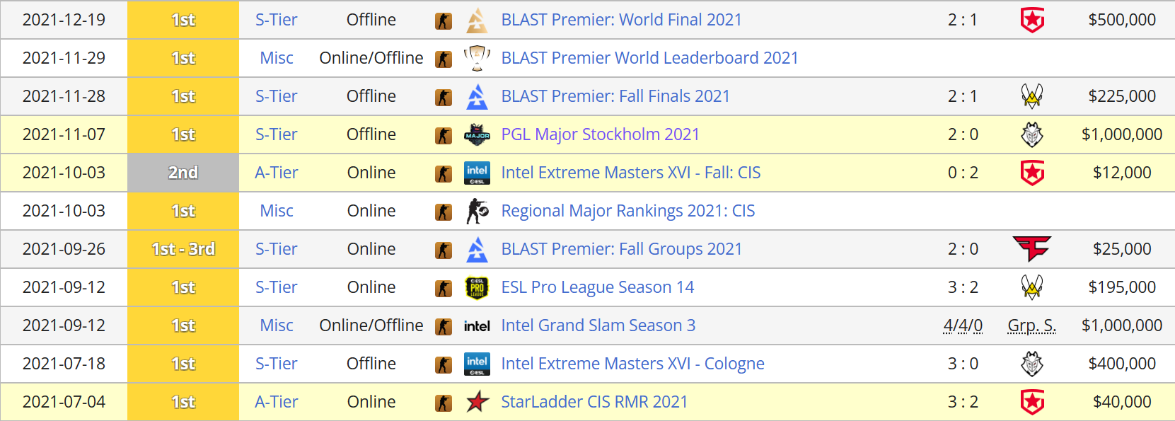Image resolution: width=1175 pixels, height=421 pixels.
Task: Open Intel Extreme Masters XVI - Cologne link
Action: point(632,364)
